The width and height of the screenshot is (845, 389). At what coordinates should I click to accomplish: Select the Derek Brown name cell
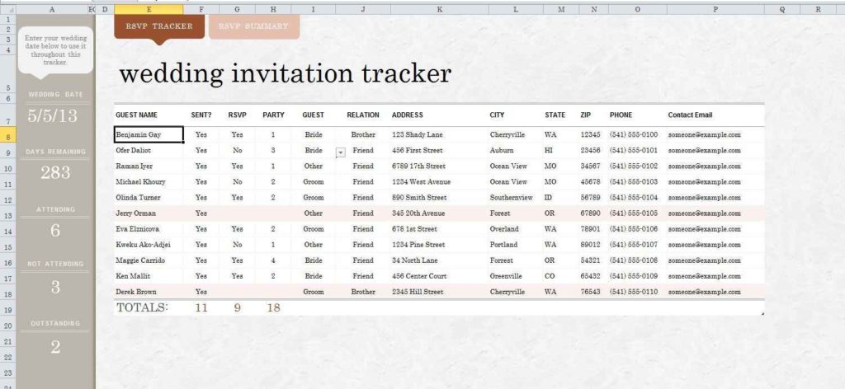[x=149, y=292]
